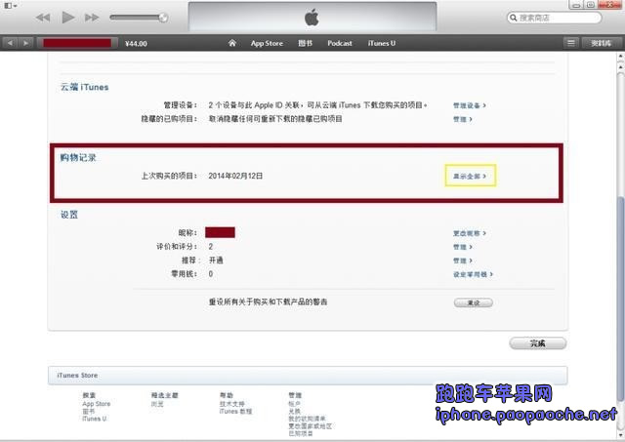The width and height of the screenshot is (625, 442).
Task: Open the 设定零用钱 link
Action: click(x=473, y=274)
